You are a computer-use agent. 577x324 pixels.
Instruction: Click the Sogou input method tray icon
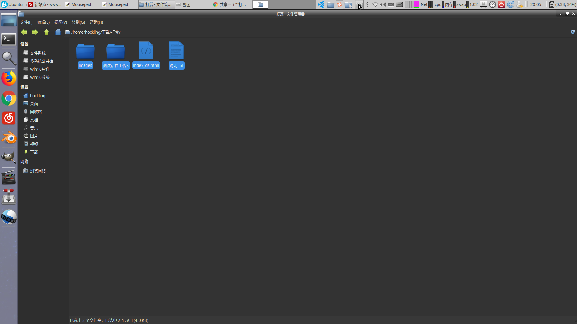pos(340,4)
